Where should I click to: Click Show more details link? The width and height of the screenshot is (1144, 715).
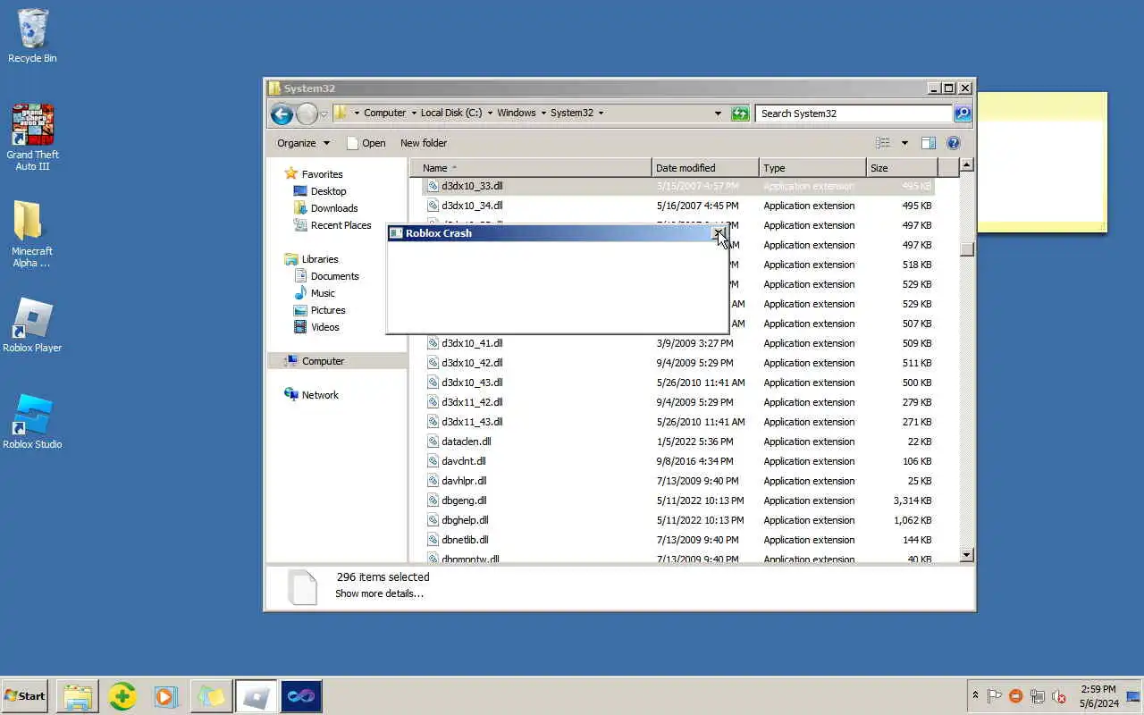pos(379,593)
